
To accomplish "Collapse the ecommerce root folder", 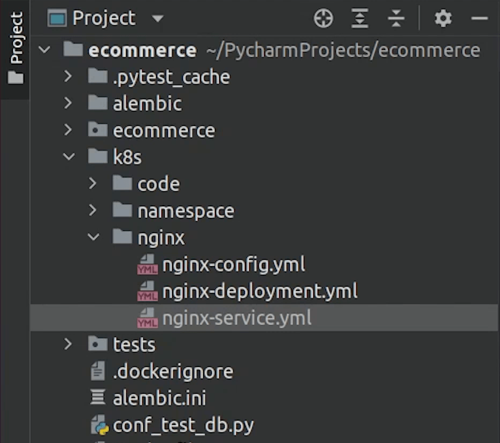I will click(45, 50).
